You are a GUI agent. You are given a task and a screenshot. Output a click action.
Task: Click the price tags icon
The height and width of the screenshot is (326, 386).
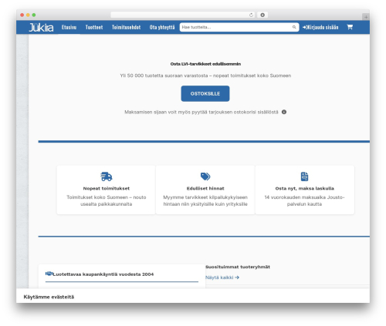pos(205,176)
